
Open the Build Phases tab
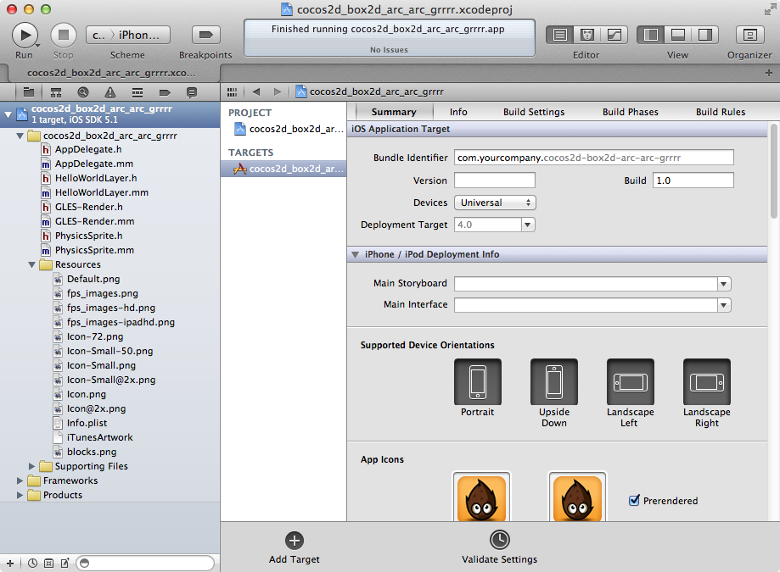point(631,112)
